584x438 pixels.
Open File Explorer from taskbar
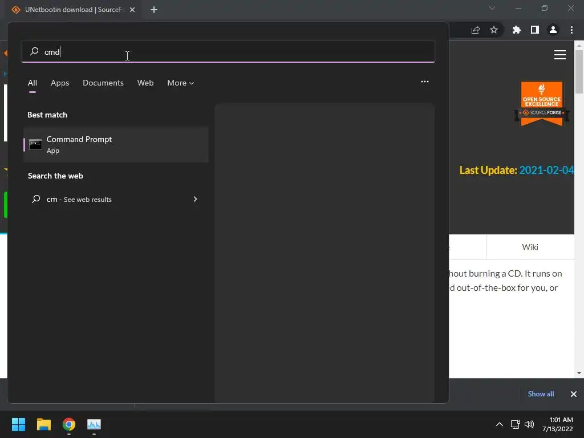click(43, 424)
